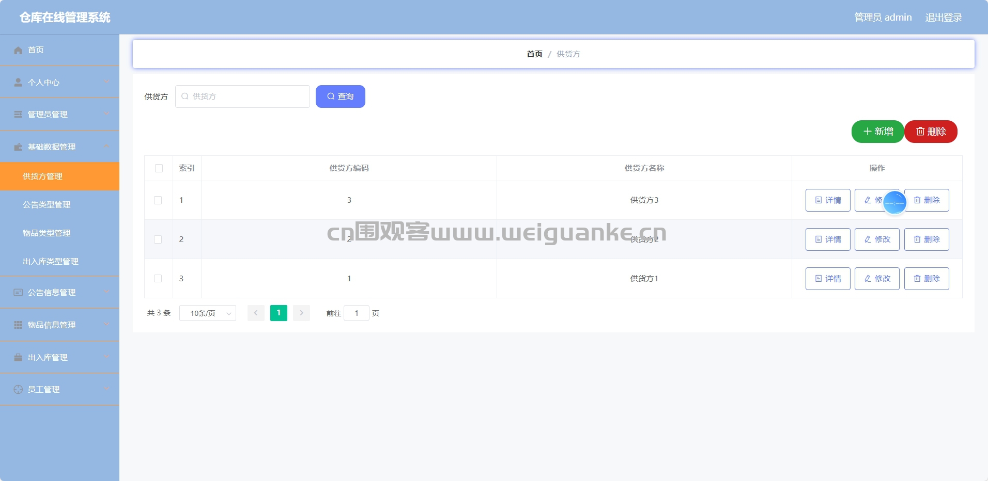Check the checkbox for row 供货方1
This screenshot has height=481, width=988.
coord(158,279)
